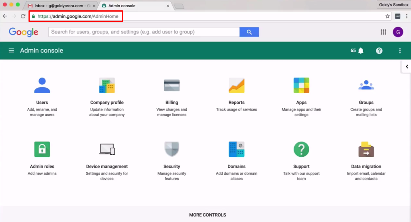Click the Domains label
The image size is (411, 222).
coord(237,167)
